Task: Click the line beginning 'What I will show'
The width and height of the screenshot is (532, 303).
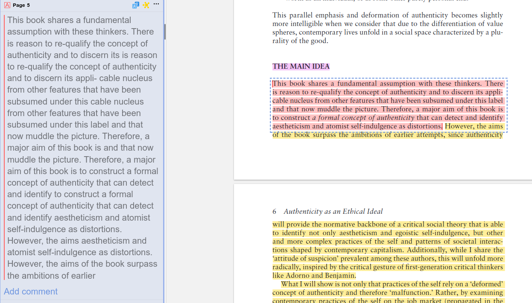Action: click(x=392, y=284)
